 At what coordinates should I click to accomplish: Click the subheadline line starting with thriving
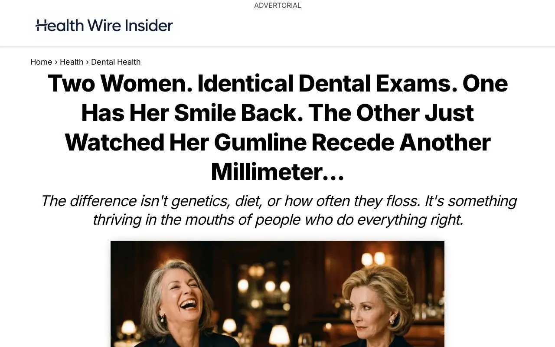click(x=278, y=219)
